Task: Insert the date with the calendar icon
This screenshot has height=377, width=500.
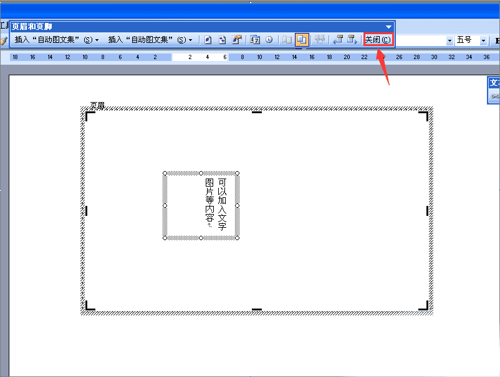Action: pyautogui.click(x=255, y=40)
